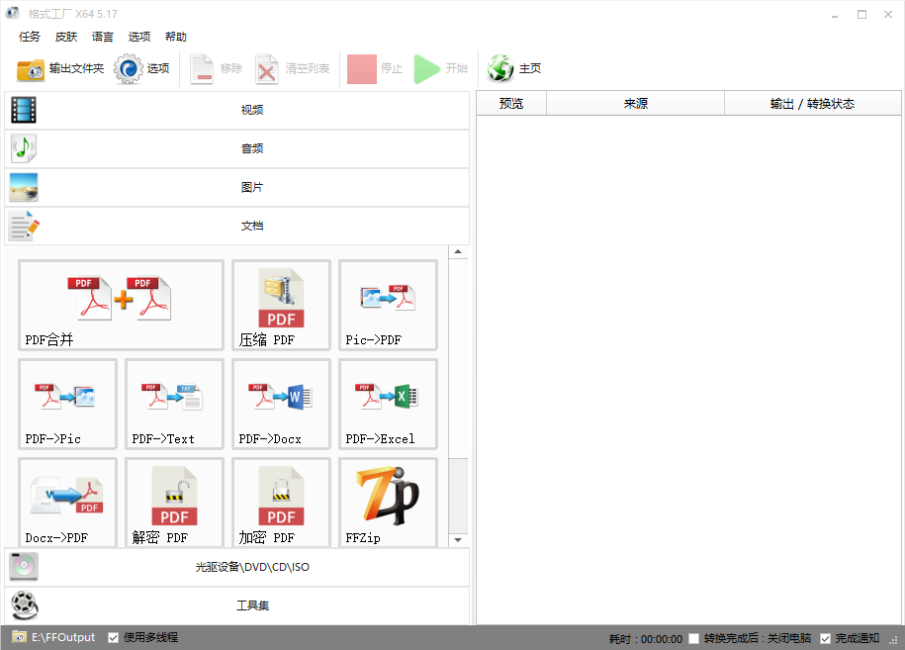This screenshot has width=905, height=650.
Task: Select the PDF合并 (PDF merge) tool
Action: (120, 305)
